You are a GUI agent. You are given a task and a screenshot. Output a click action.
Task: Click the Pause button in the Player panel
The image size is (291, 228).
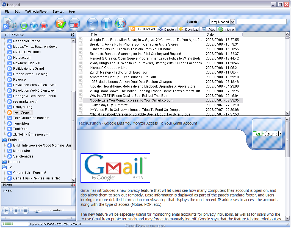point(16,210)
